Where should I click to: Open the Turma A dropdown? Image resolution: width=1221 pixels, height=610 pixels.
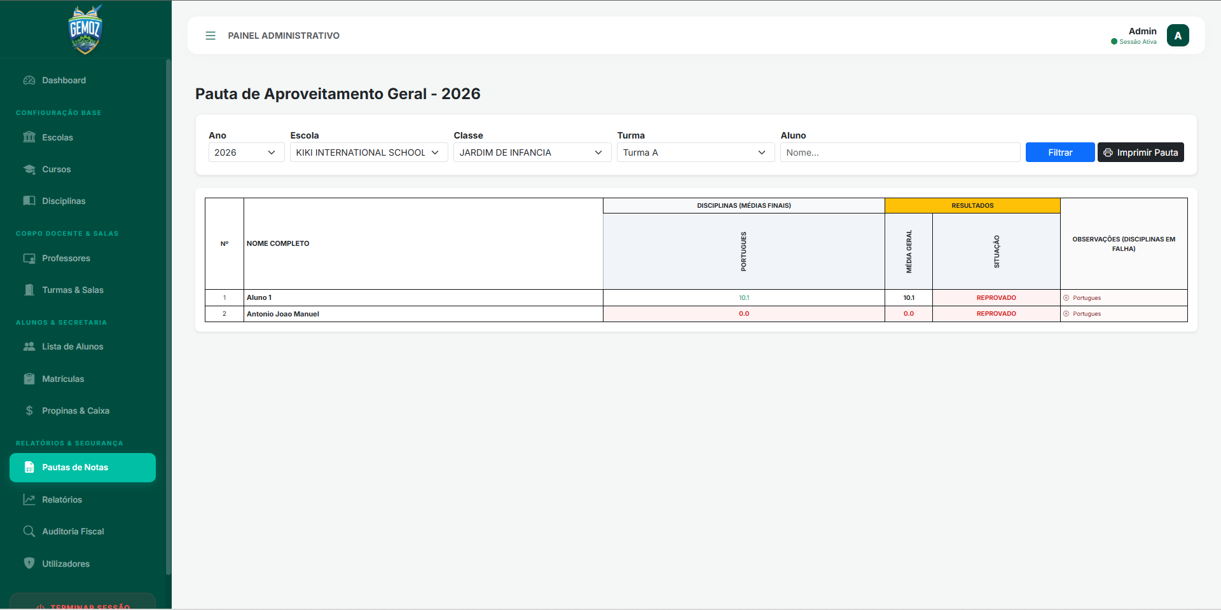[695, 152]
